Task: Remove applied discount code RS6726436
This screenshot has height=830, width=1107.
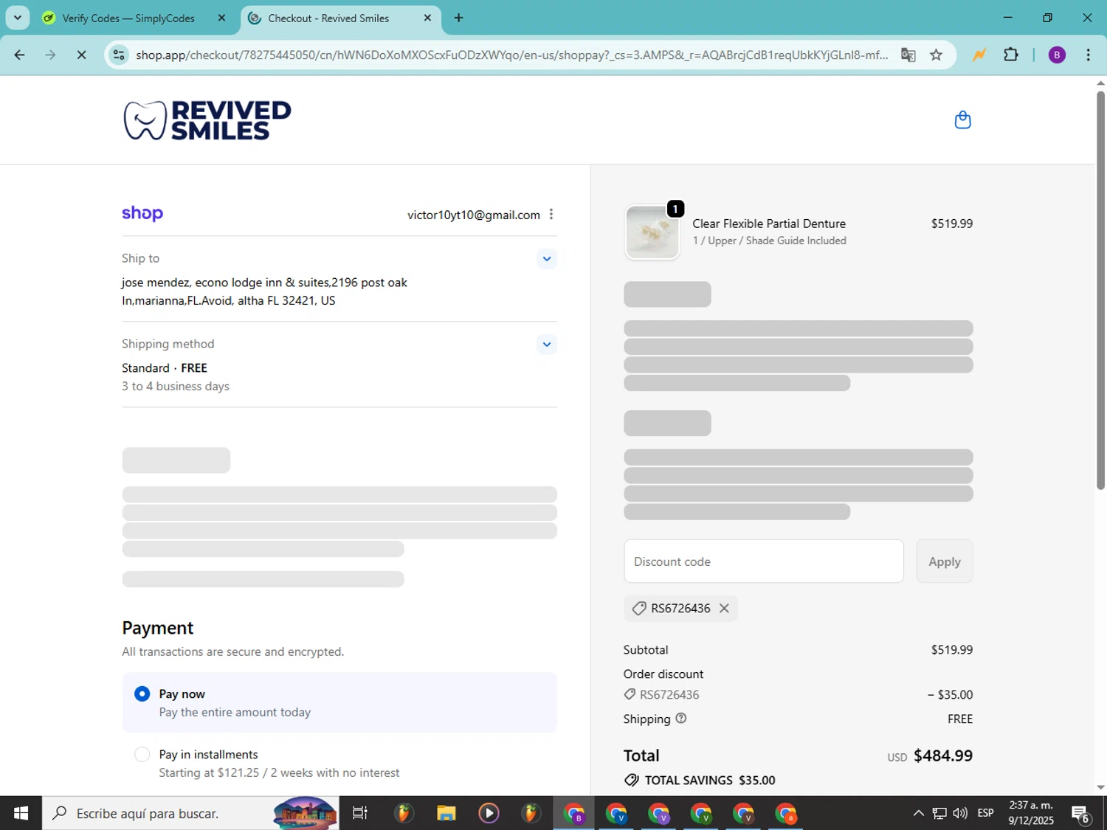Action: coord(724,608)
